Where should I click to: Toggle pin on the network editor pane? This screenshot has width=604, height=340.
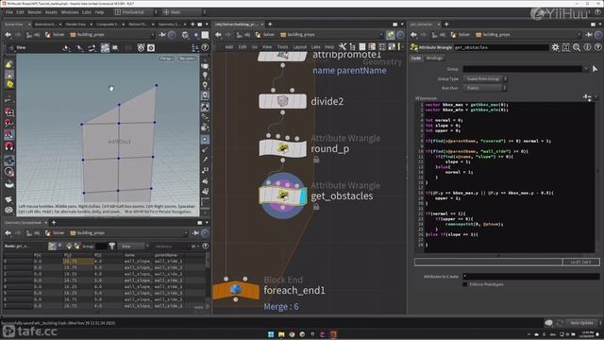(390, 35)
